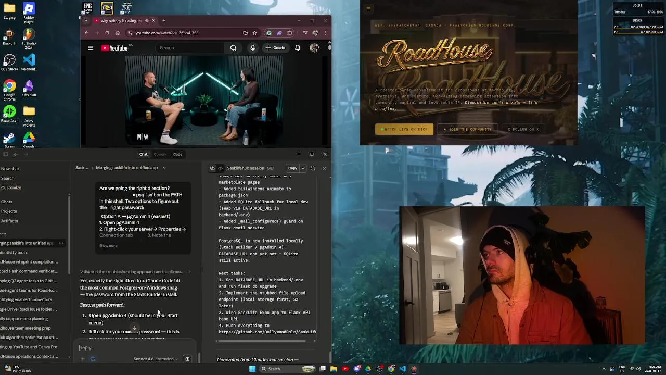This screenshot has width=666, height=375.
Task: Open 'daily supper menu planning' chat
Action: point(24,319)
